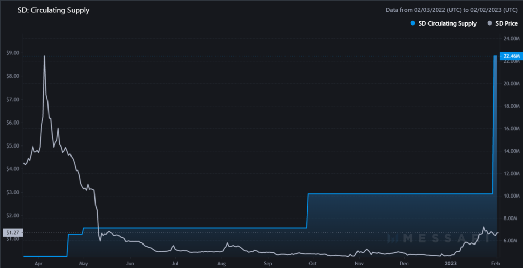
Task: Click the 20.00M supply axis label
Action: [512, 84]
